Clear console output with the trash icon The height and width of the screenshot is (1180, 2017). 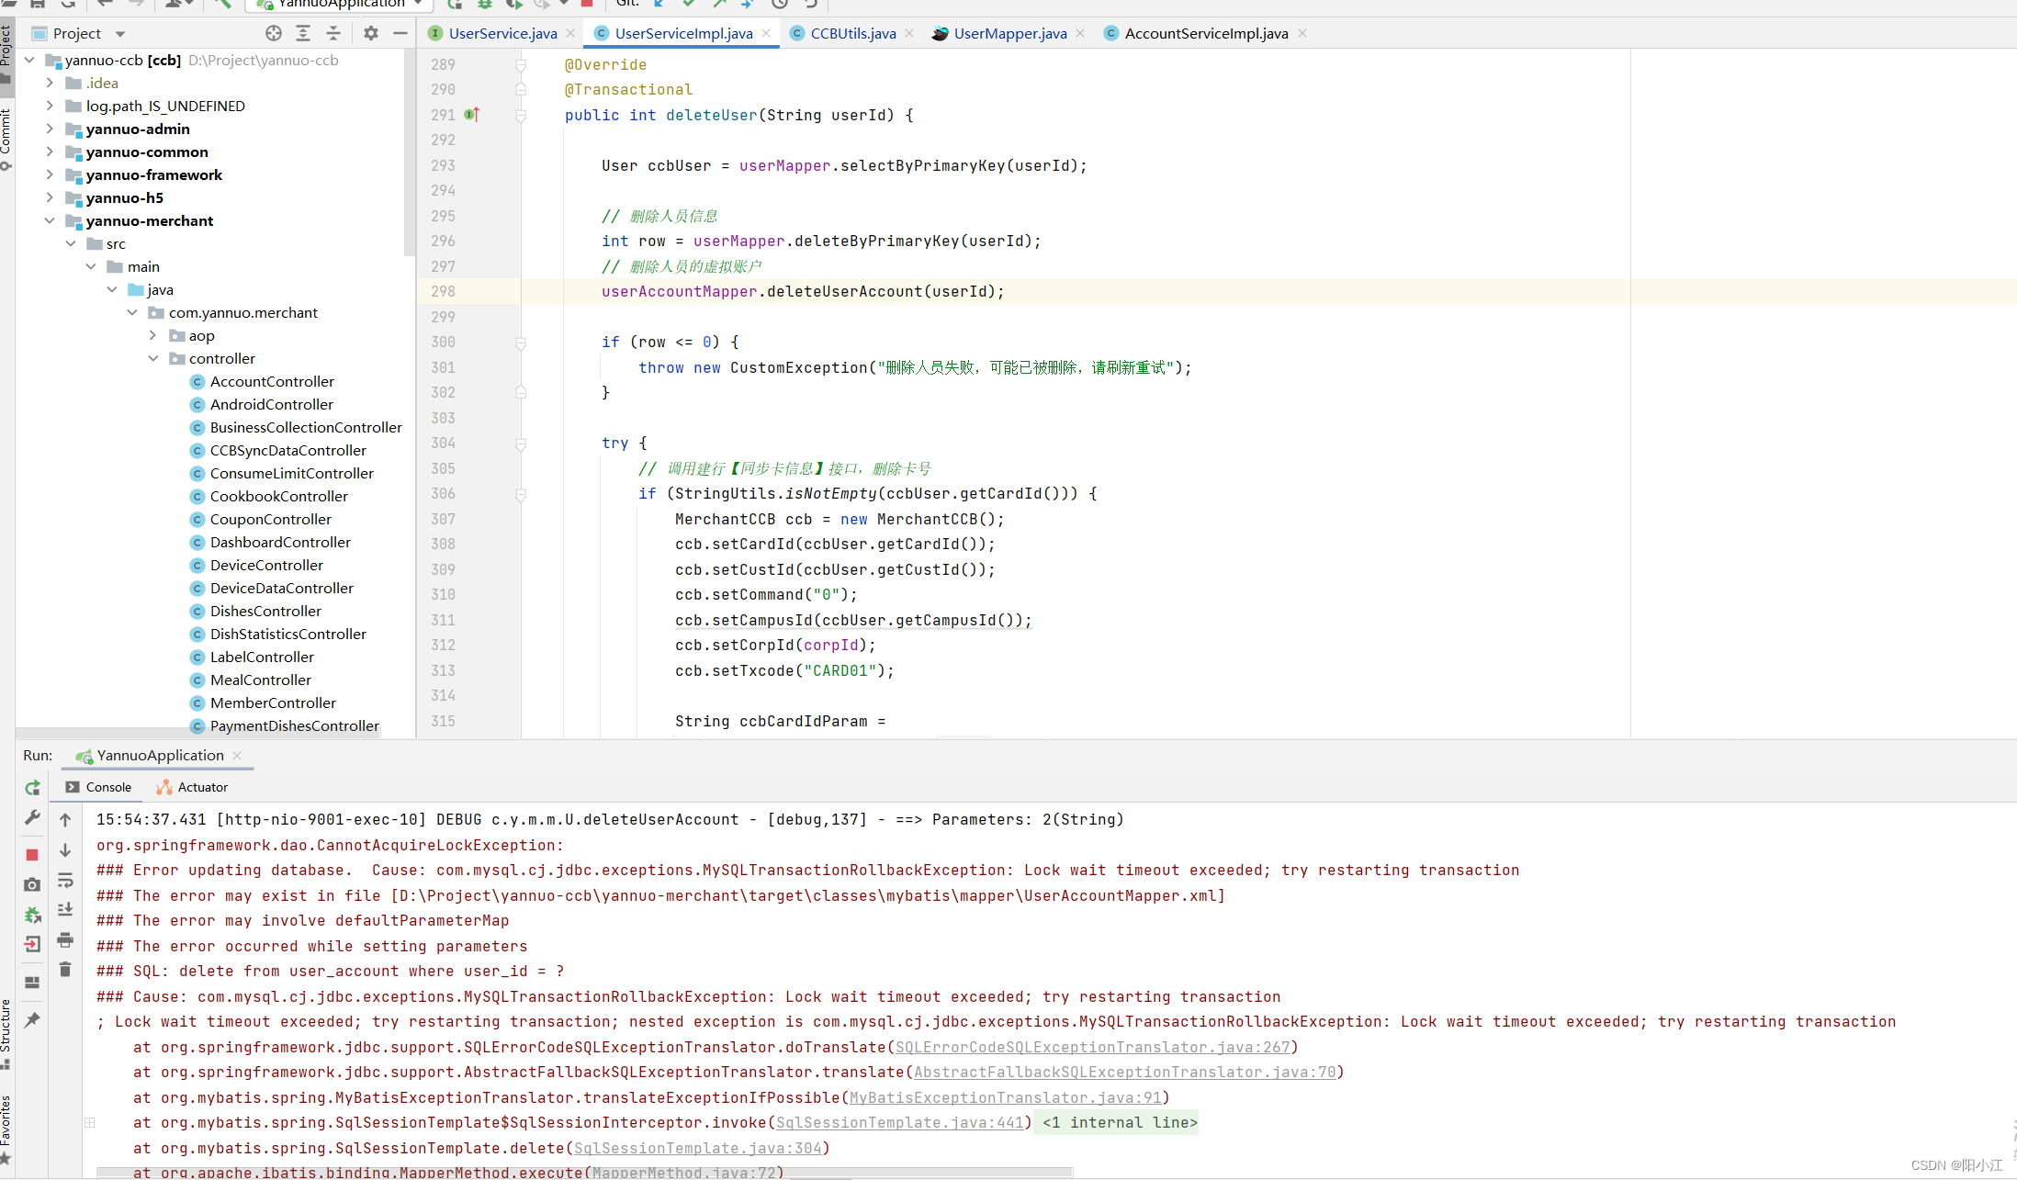pos(65,970)
